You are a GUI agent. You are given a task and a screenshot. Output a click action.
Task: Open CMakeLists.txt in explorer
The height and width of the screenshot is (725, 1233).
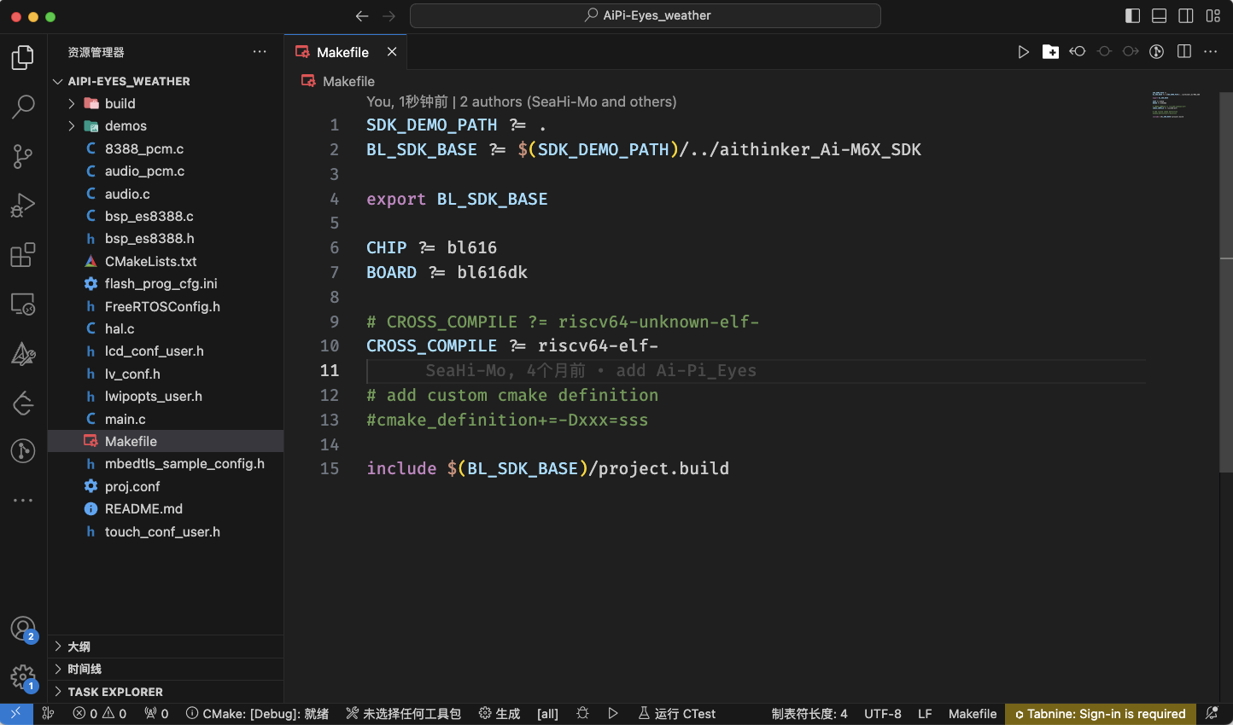click(166, 261)
